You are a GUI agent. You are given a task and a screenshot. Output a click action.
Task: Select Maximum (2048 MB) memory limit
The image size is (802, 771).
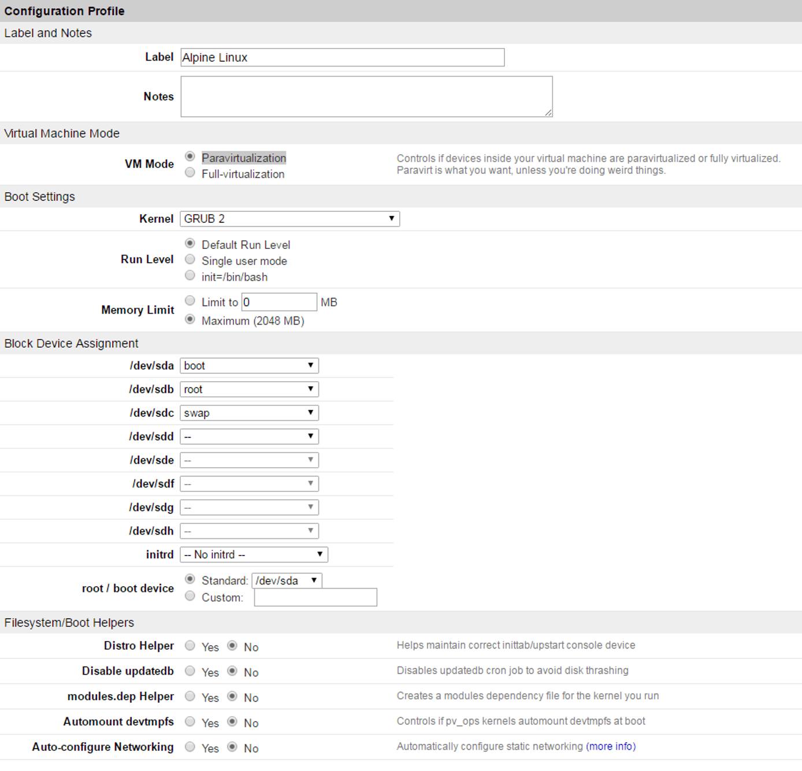point(190,319)
